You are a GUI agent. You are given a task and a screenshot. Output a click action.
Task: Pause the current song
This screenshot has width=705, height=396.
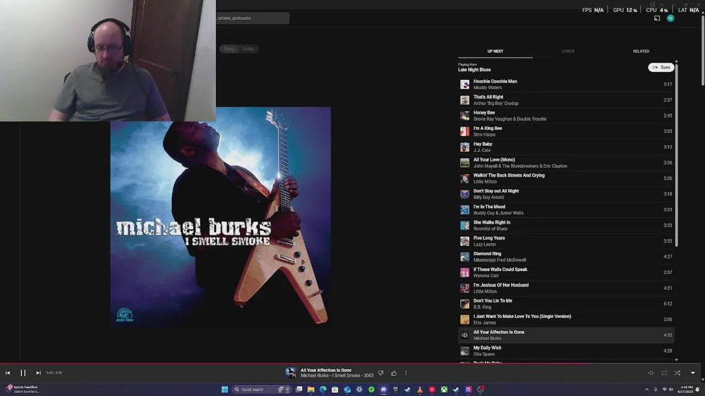23,373
